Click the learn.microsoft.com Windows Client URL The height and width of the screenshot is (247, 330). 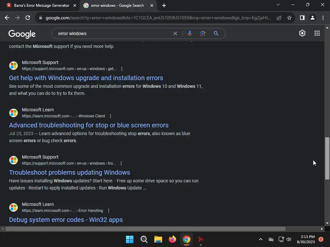(63, 116)
